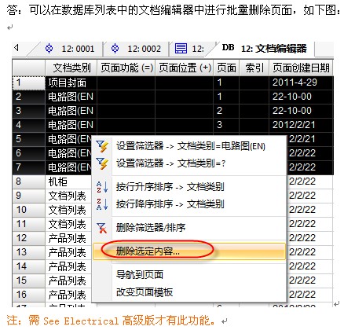Viewport: 344px width, 330px height.
Task: Click the tab scroll left arrow
Action: pos(16,48)
